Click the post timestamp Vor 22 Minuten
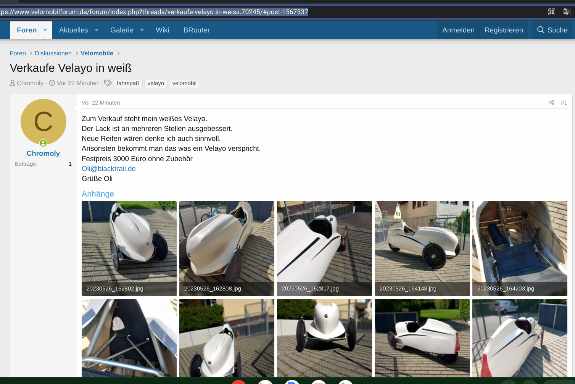 (x=101, y=103)
